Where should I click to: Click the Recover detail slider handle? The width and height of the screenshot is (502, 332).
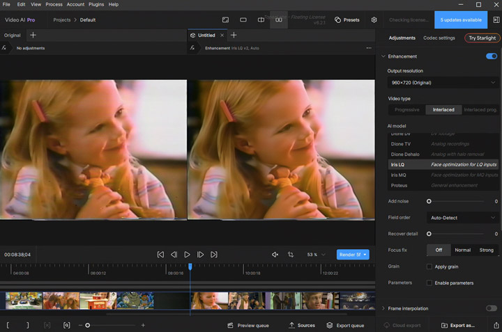click(x=429, y=234)
